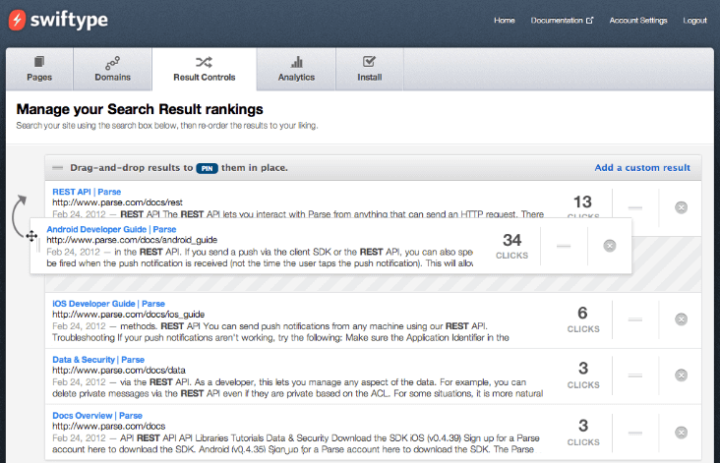Open the Analytics tab

[296, 69]
